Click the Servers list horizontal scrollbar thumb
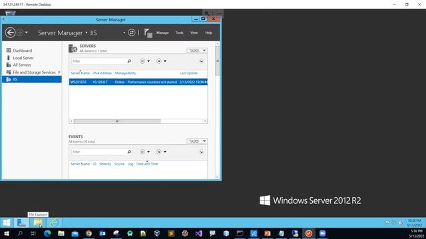426x239 pixels. 117,121
